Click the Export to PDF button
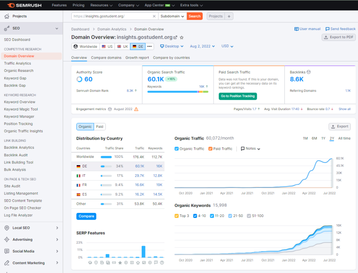 pos(338,37)
